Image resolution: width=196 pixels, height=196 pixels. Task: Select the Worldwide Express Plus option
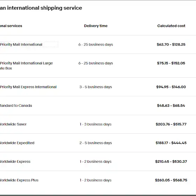coord(98,180)
